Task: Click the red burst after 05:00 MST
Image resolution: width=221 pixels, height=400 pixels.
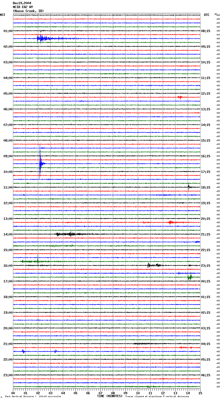Action: tap(180, 97)
